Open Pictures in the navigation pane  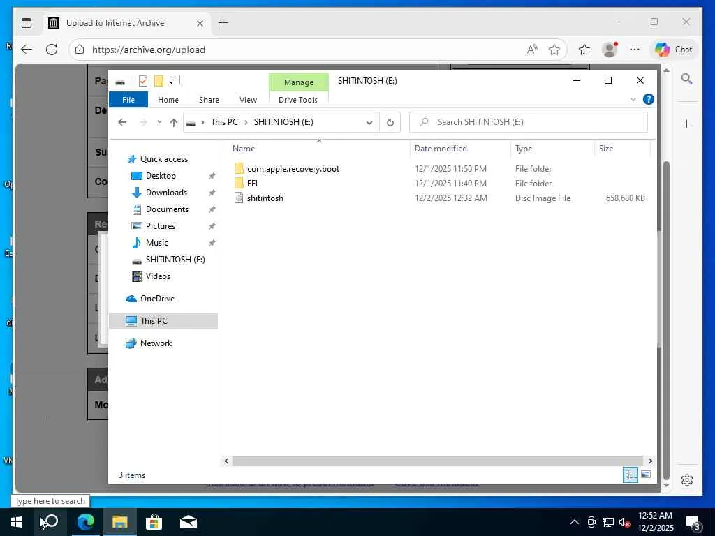[160, 226]
